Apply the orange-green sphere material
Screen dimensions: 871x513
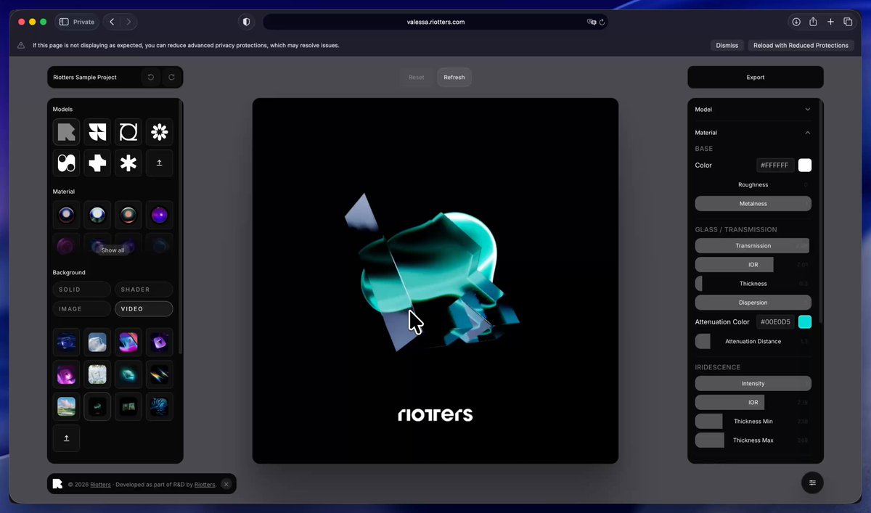point(128,215)
